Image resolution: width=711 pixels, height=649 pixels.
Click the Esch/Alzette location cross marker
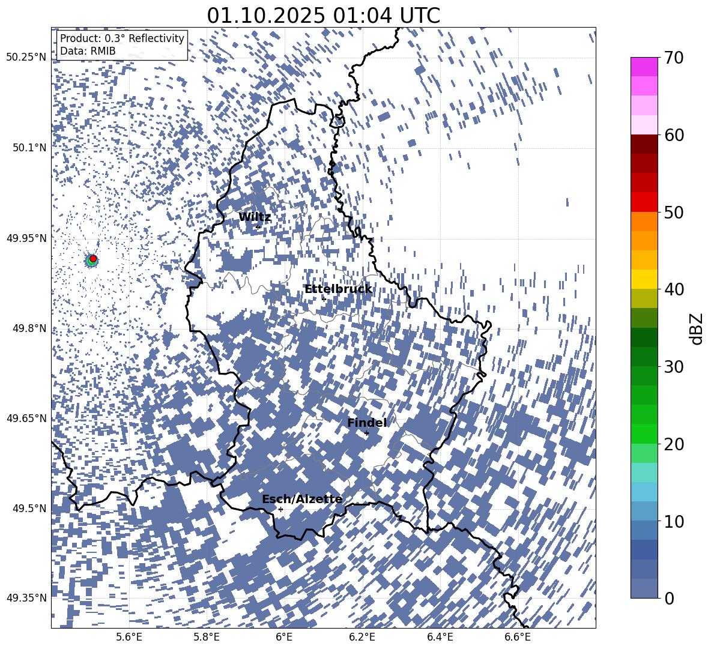pyautogui.click(x=280, y=509)
